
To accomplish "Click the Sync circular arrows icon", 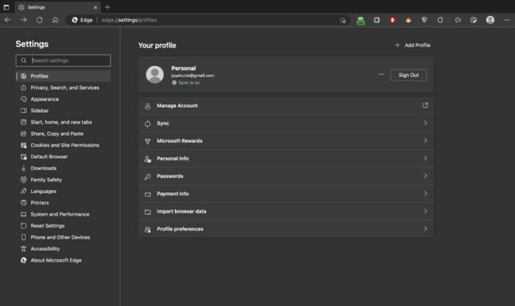I will pyautogui.click(x=147, y=123).
